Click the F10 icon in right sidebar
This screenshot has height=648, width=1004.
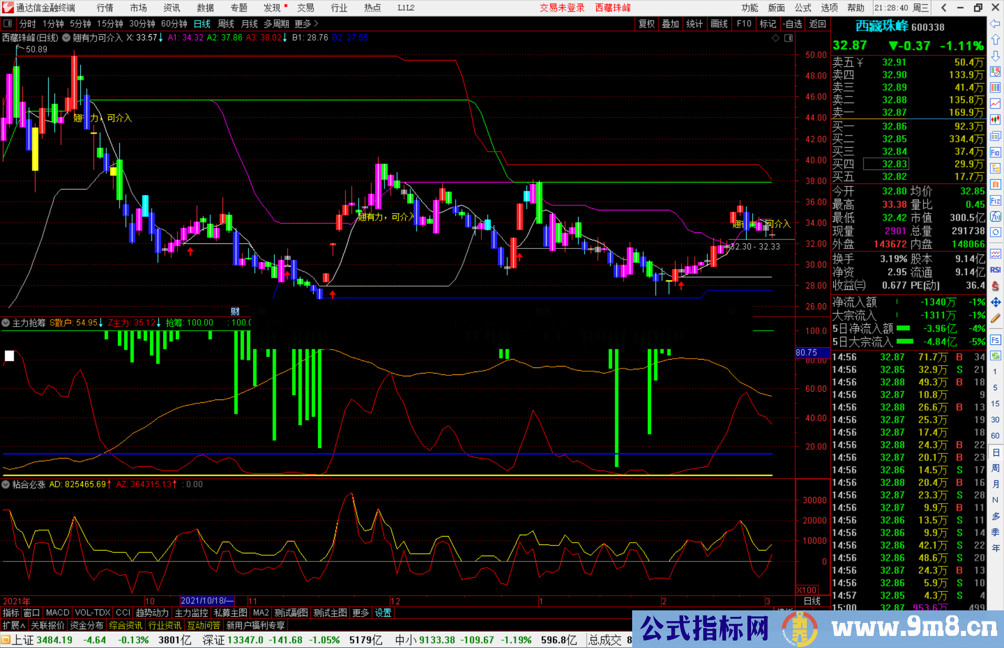[x=995, y=152]
